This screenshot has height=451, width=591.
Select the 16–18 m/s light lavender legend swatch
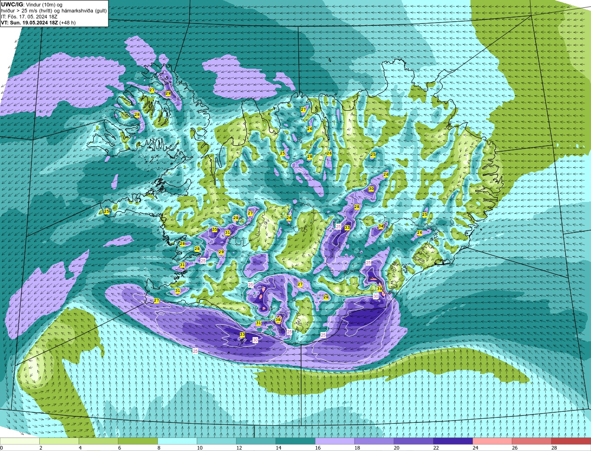(x=335, y=441)
